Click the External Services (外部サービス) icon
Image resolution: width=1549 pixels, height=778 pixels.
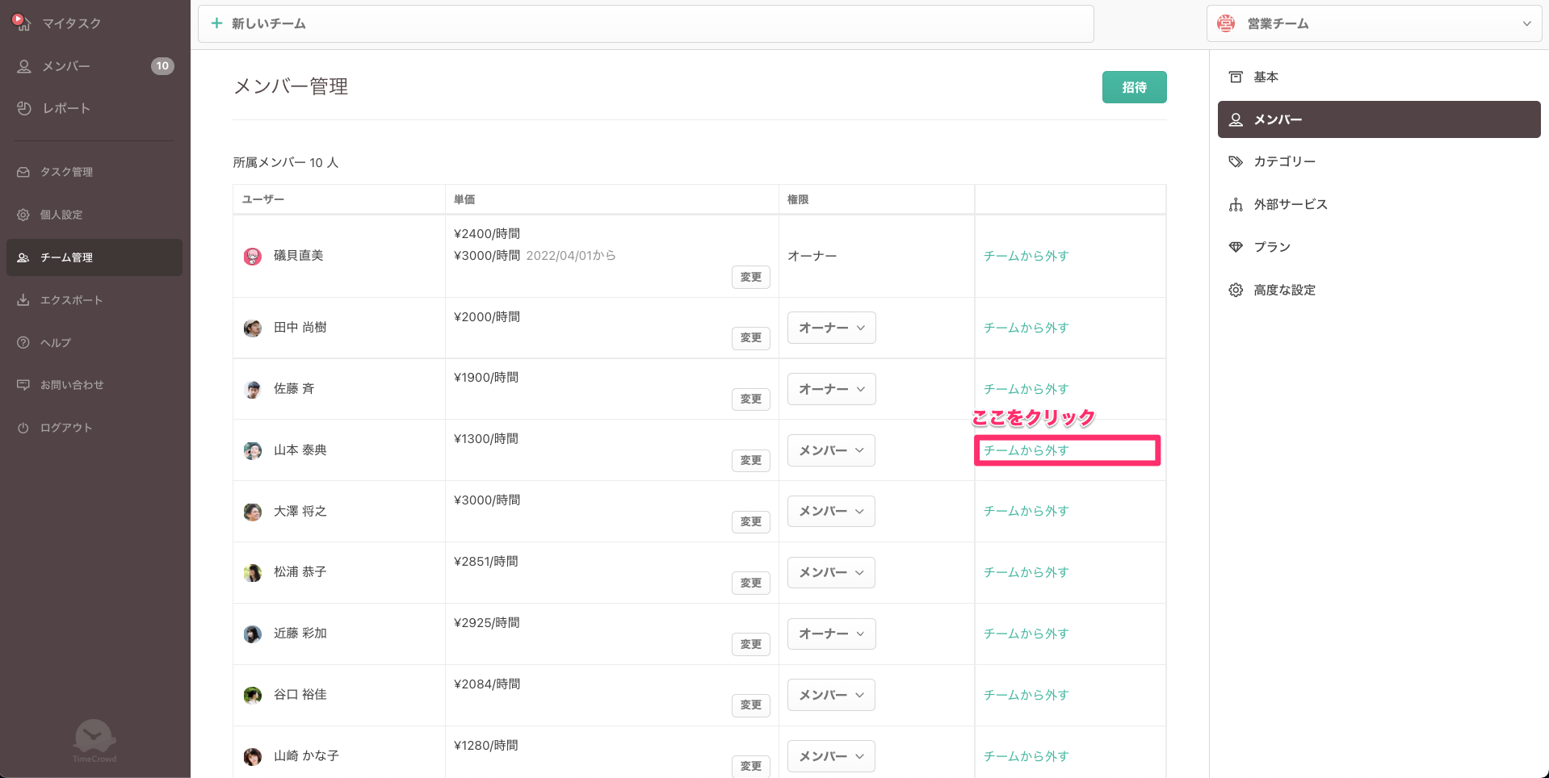[x=1236, y=205]
